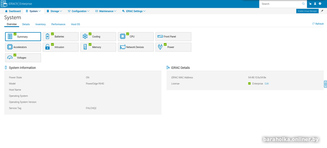Click the Dashboard home icon
327x148 pixels.
tap(6, 11)
